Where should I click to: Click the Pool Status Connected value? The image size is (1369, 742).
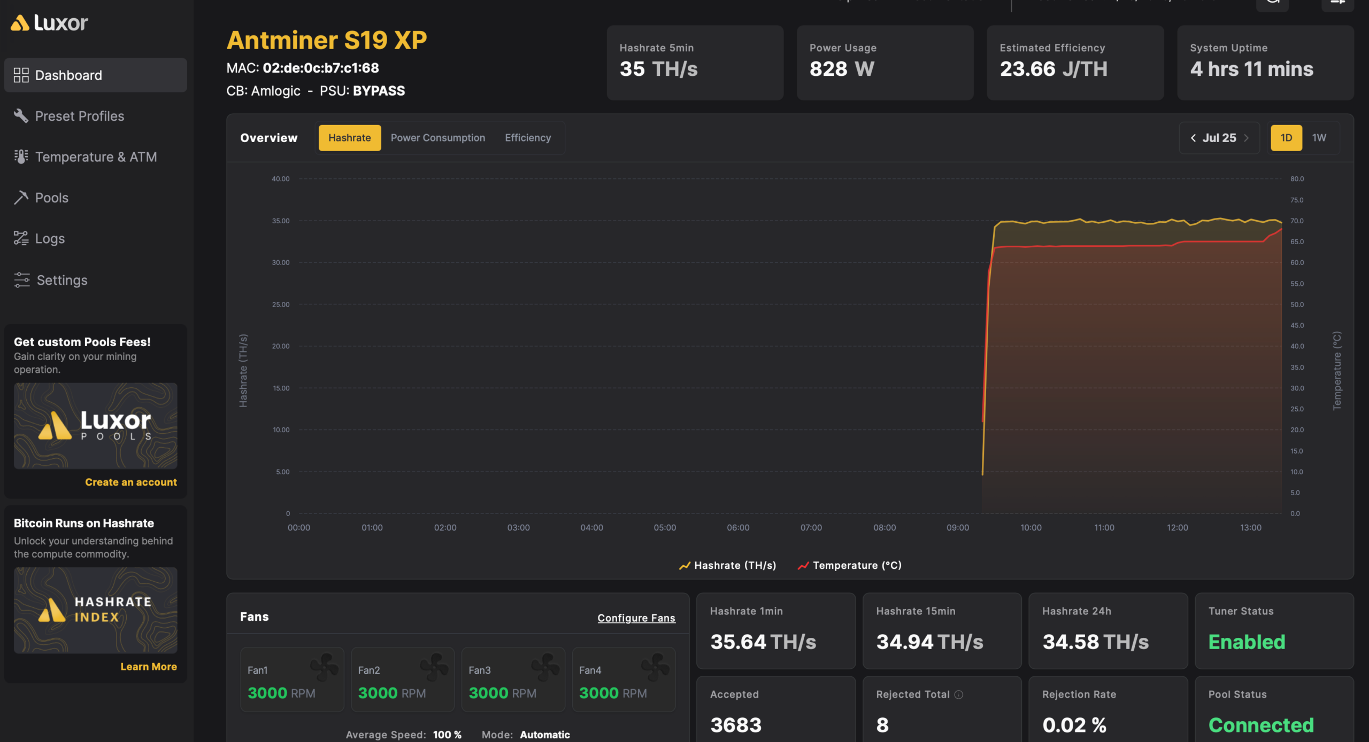point(1261,725)
